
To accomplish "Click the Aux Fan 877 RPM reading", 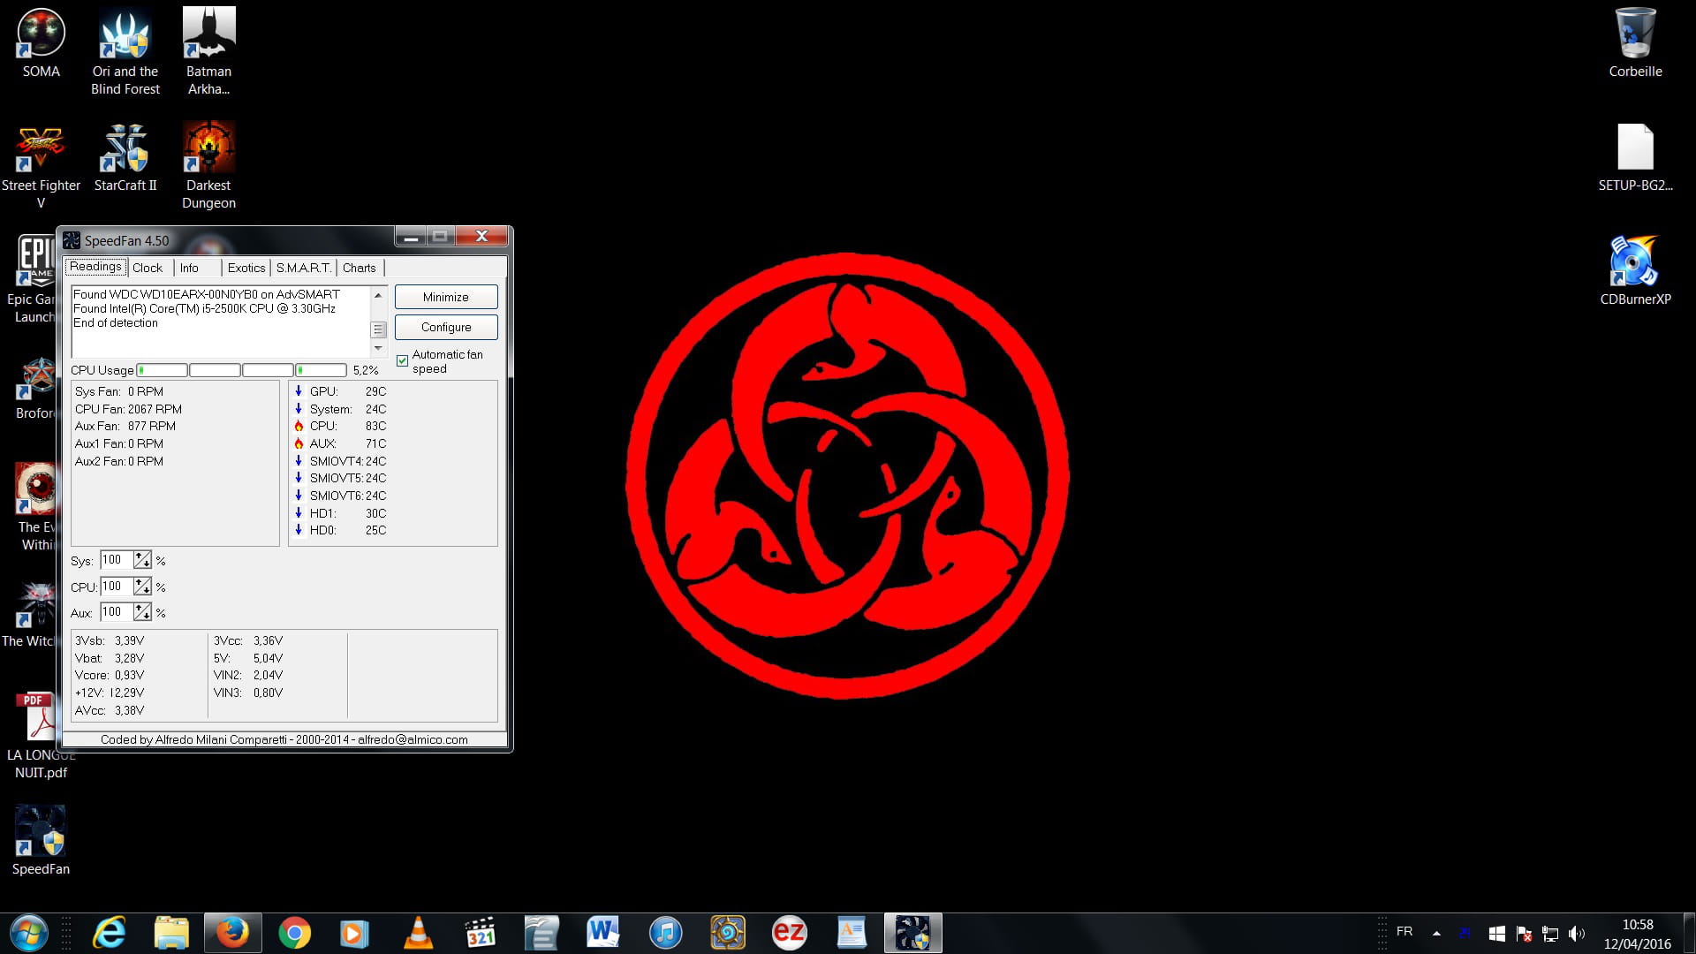I will [x=125, y=426].
